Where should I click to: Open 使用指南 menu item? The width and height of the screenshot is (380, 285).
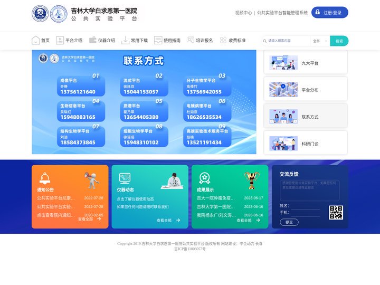(x=172, y=41)
